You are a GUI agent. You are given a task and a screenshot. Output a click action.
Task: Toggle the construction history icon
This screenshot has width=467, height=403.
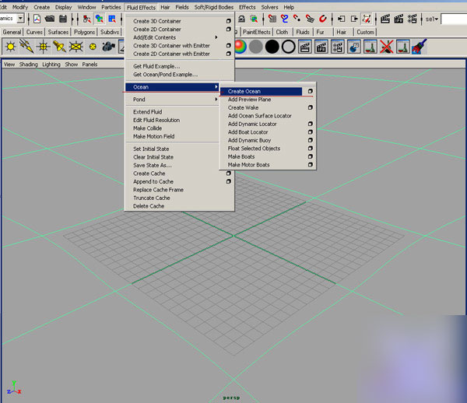(367, 19)
